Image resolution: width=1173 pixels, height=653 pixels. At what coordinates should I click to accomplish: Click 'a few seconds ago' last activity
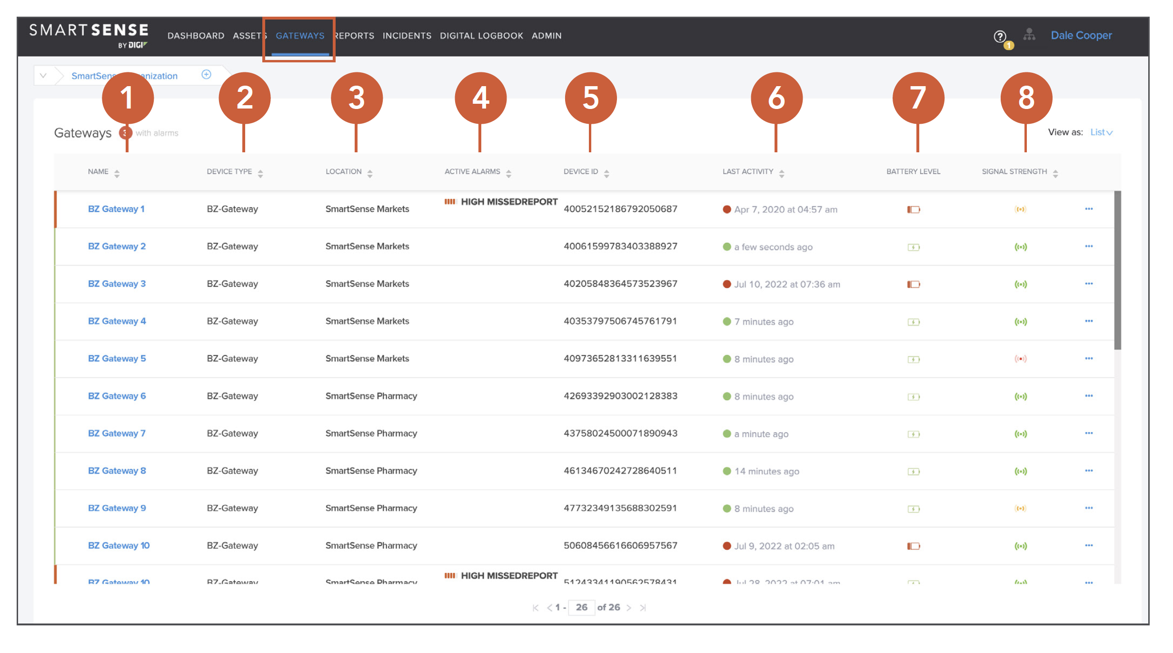click(773, 247)
